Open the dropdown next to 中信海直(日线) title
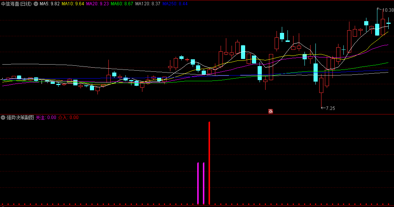Screen dimensions: 394x207 click(36, 4)
